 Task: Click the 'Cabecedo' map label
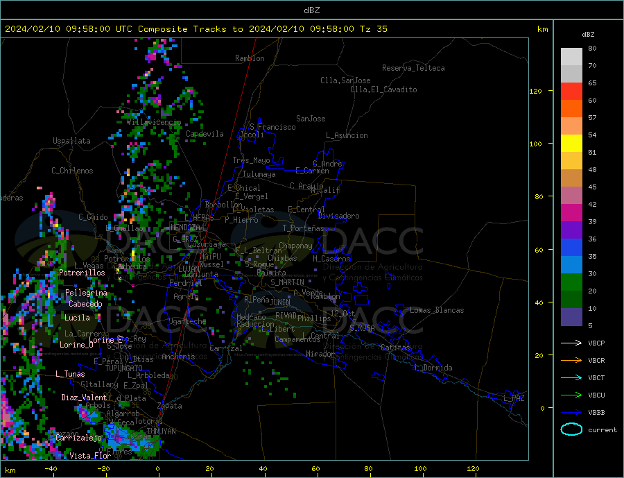[x=85, y=304]
